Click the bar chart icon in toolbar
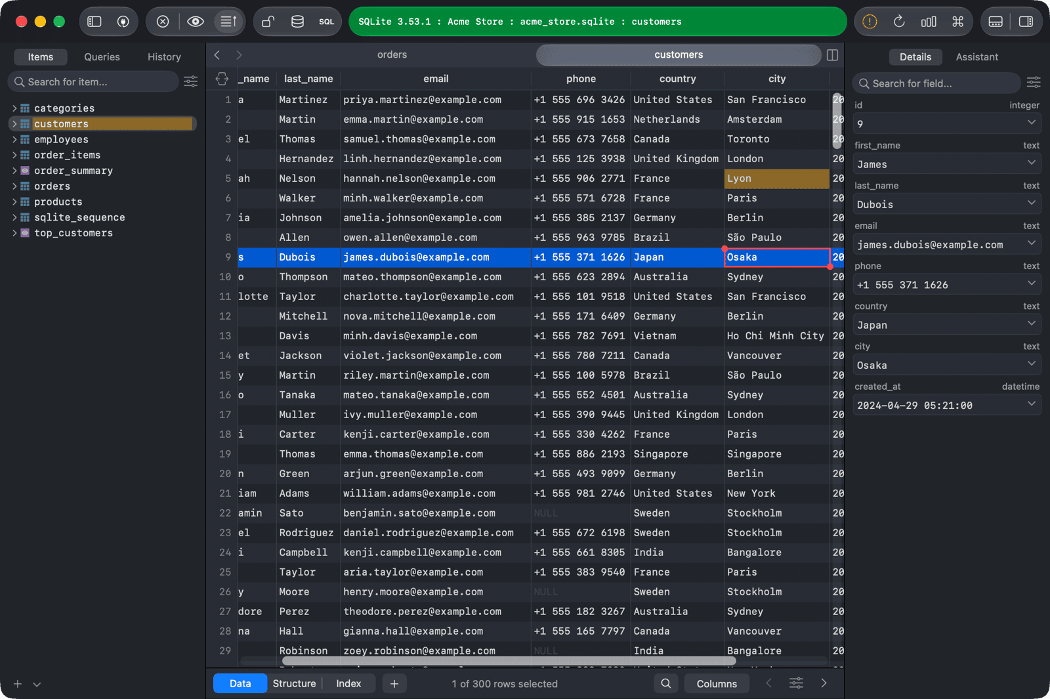1050x699 pixels. [x=929, y=22]
